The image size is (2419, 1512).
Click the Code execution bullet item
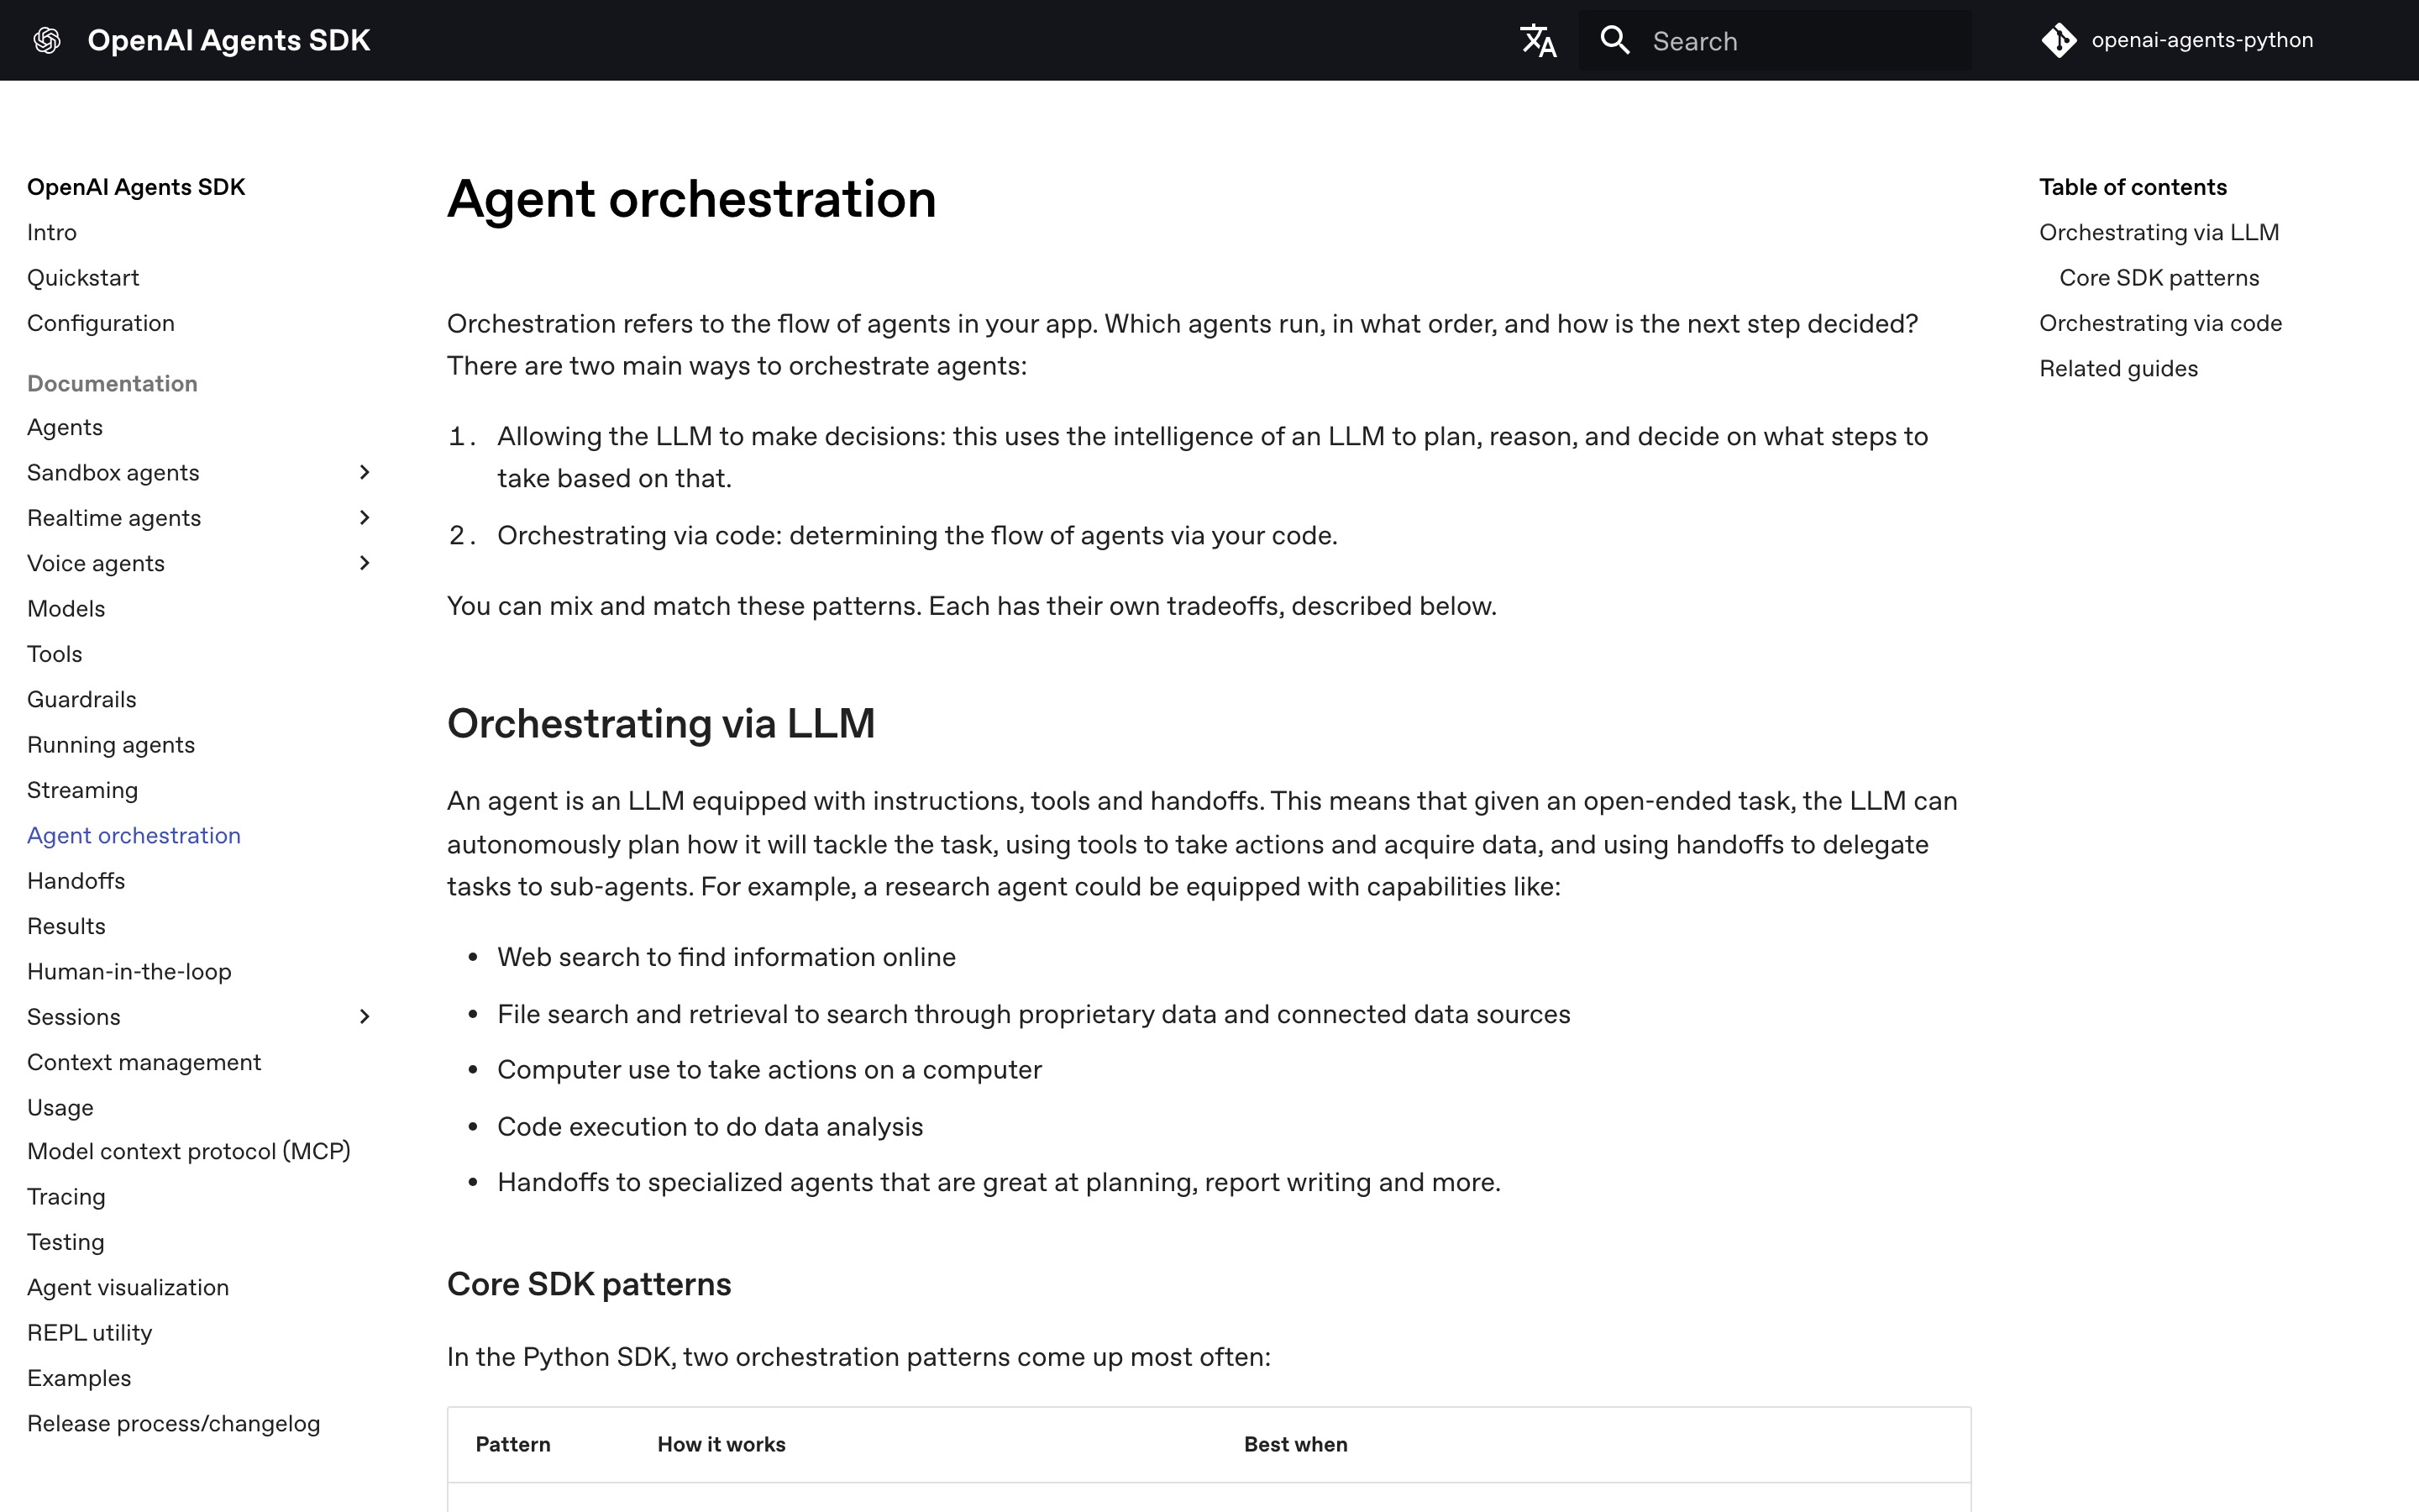pyautogui.click(x=710, y=1127)
